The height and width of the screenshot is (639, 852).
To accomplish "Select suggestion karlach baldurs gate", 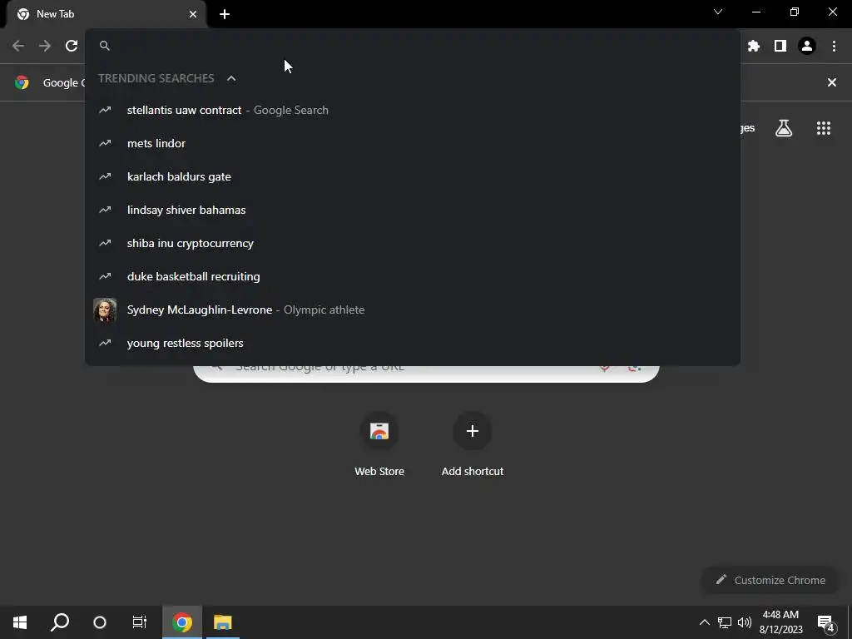I will point(413,176).
